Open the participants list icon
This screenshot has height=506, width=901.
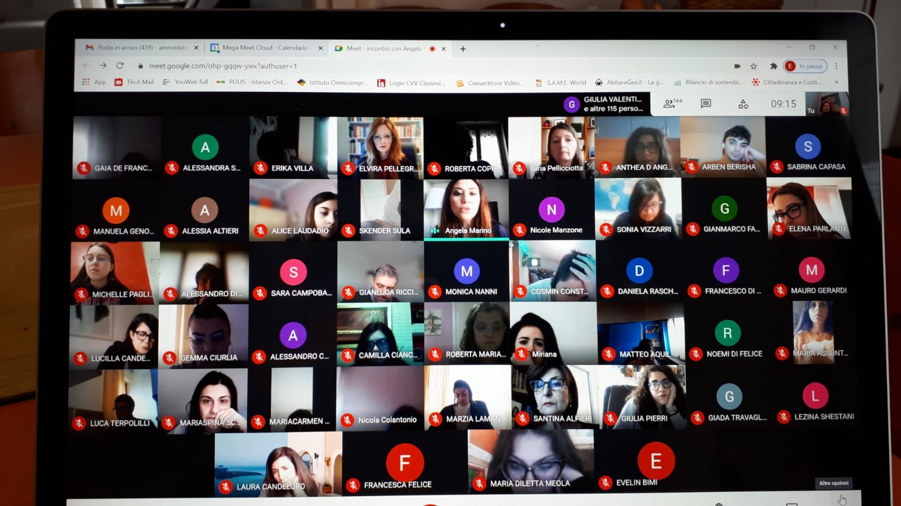click(x=670, y=103)
